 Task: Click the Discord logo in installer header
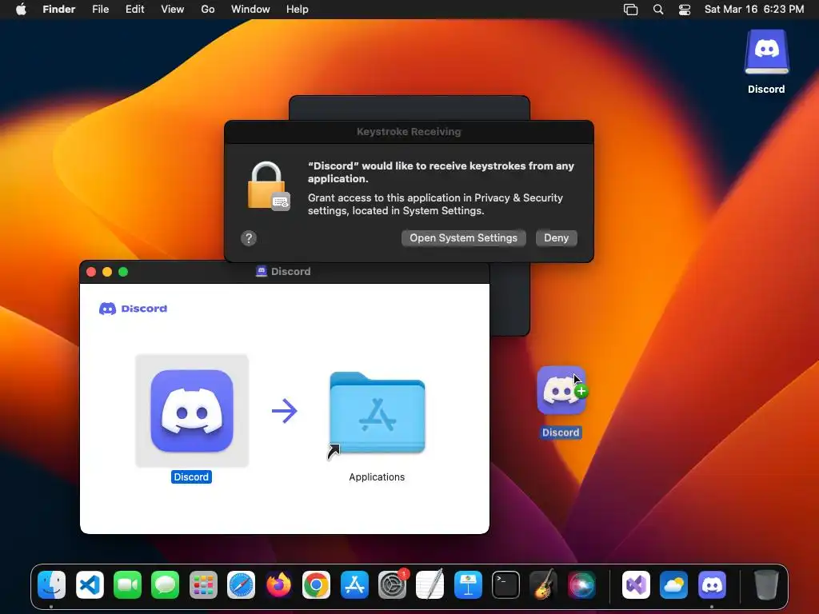pyautogui.click(x=134, y=309)
